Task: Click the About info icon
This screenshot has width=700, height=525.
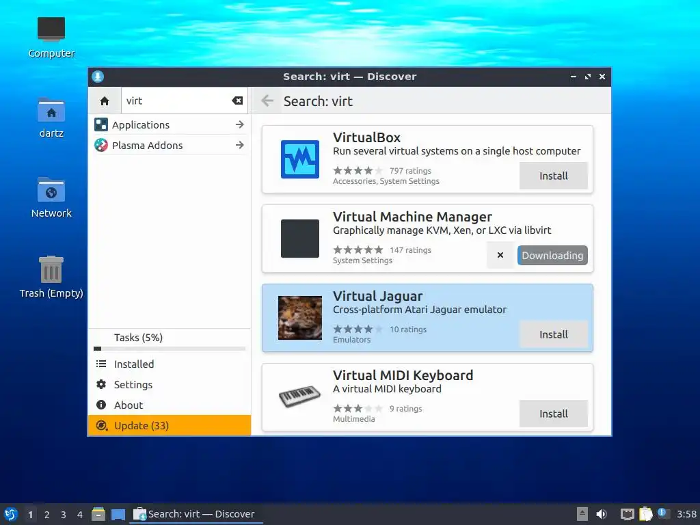Action: click(x=101, y=405)
